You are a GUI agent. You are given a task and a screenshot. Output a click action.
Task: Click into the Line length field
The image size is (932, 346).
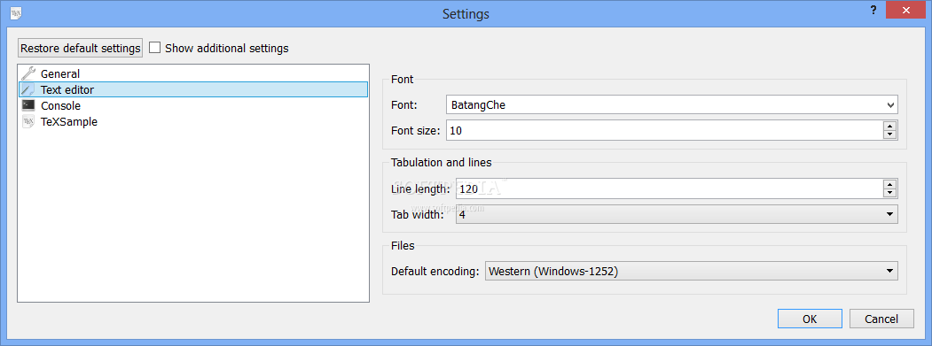tap(670, 188)
